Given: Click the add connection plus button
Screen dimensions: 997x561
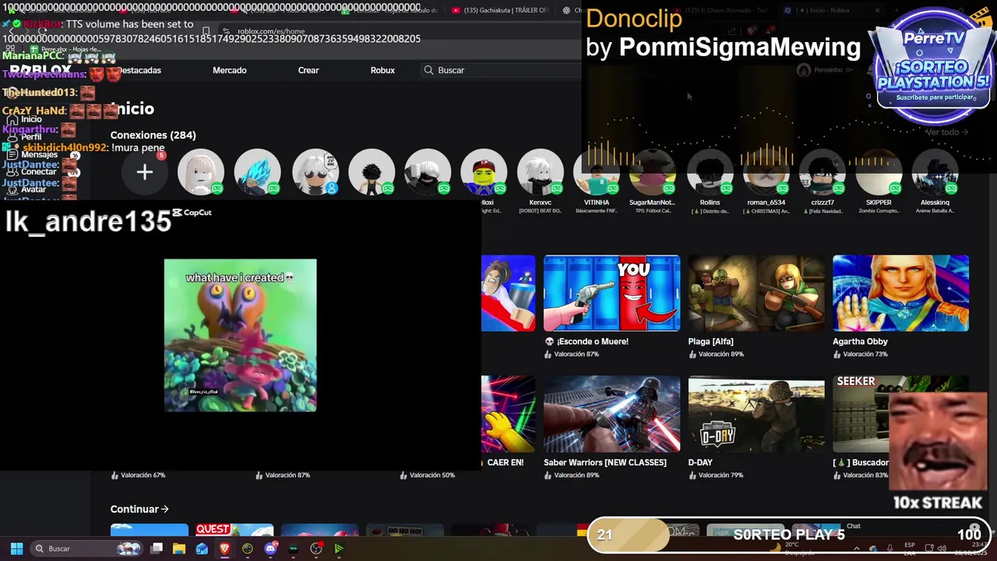Looking at the screenshot, I should pos(144,172).
